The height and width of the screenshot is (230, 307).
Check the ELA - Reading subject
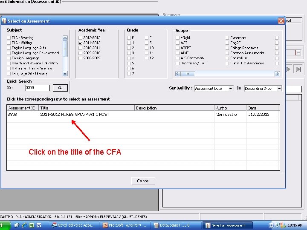[9, 38]
